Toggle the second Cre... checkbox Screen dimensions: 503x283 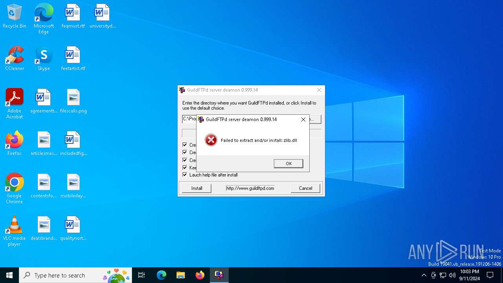[185, 152]
